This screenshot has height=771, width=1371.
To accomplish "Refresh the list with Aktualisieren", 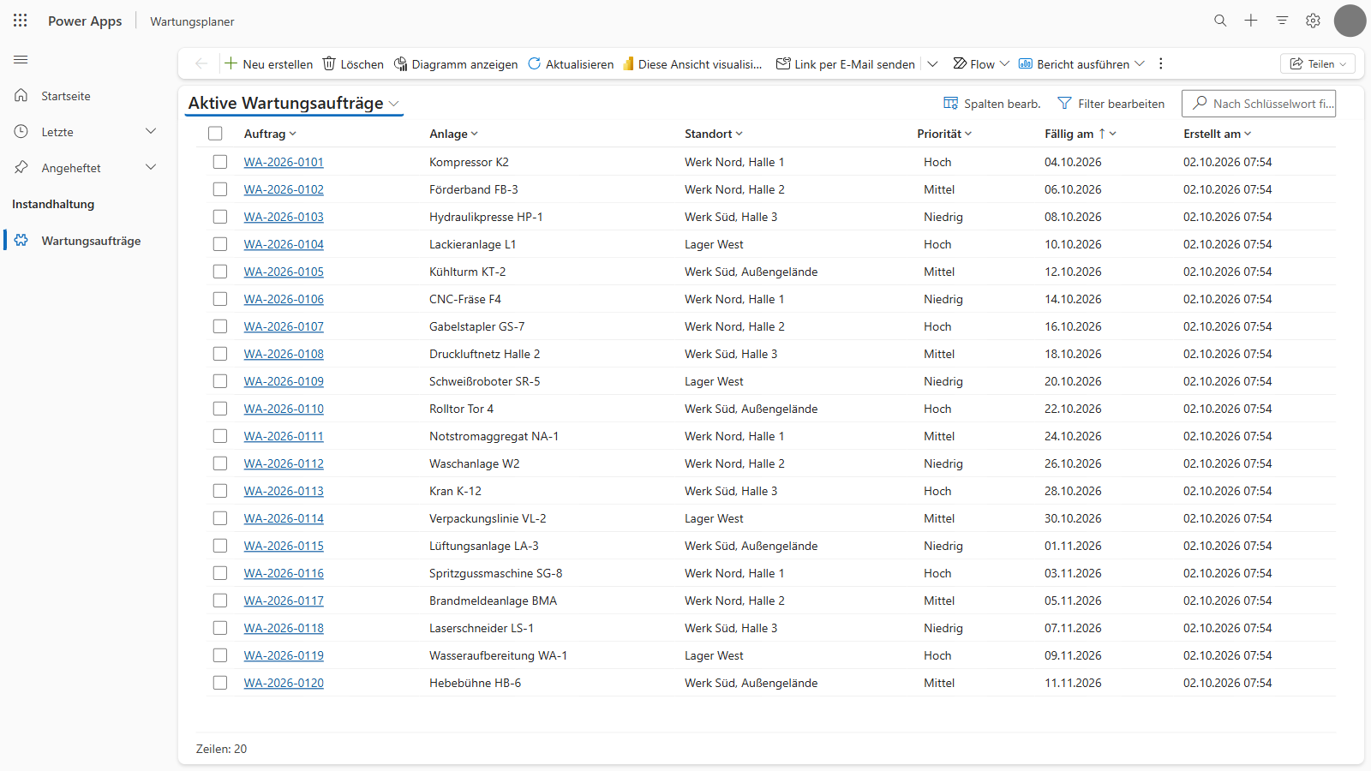I will pyautogui.click(x=571, y=63).
